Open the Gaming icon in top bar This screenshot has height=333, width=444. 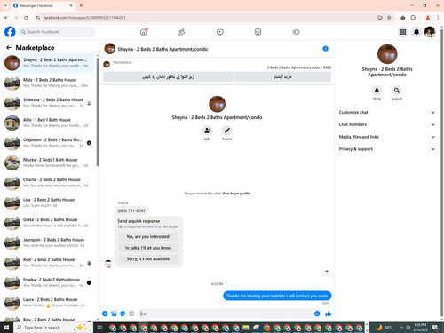[297, 32]
